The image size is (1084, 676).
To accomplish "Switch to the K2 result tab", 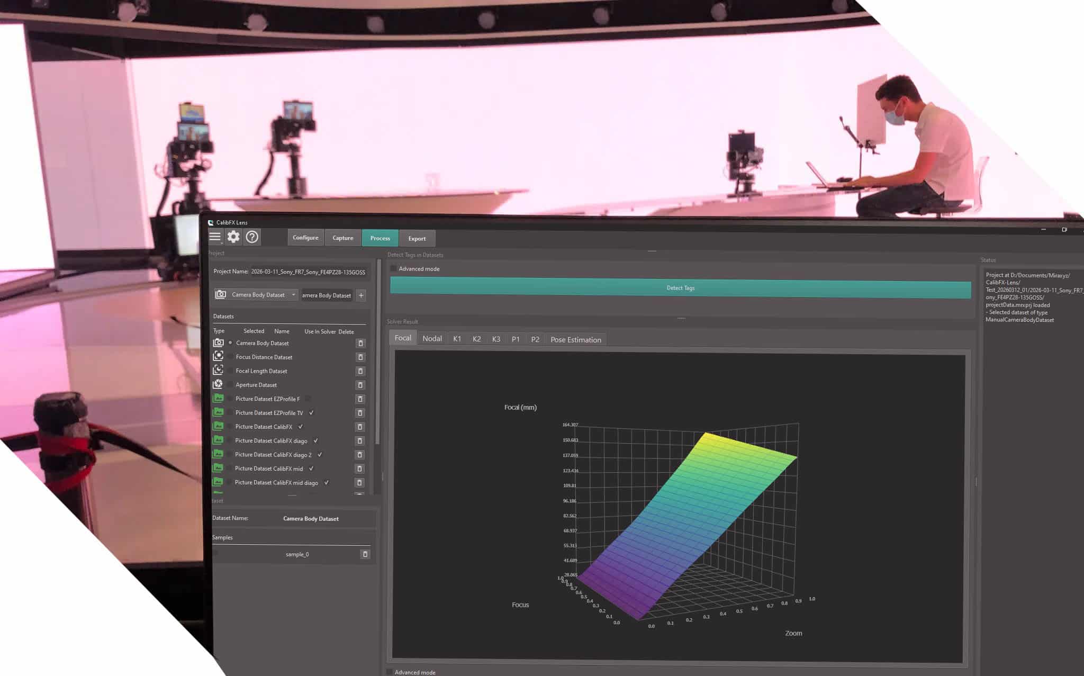I will point(476,339).
